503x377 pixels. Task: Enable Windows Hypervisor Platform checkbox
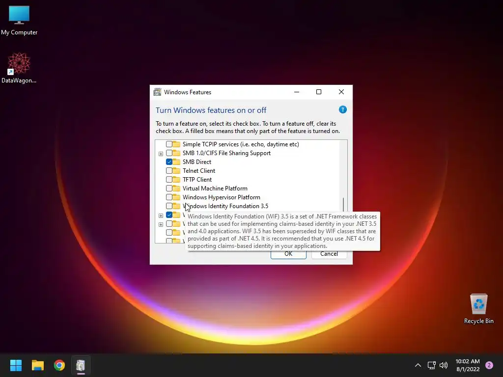click(x=169, y=197)
